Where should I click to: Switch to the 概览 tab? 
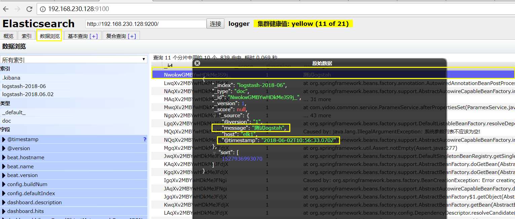pyautogui.click(x=8, y=36)
